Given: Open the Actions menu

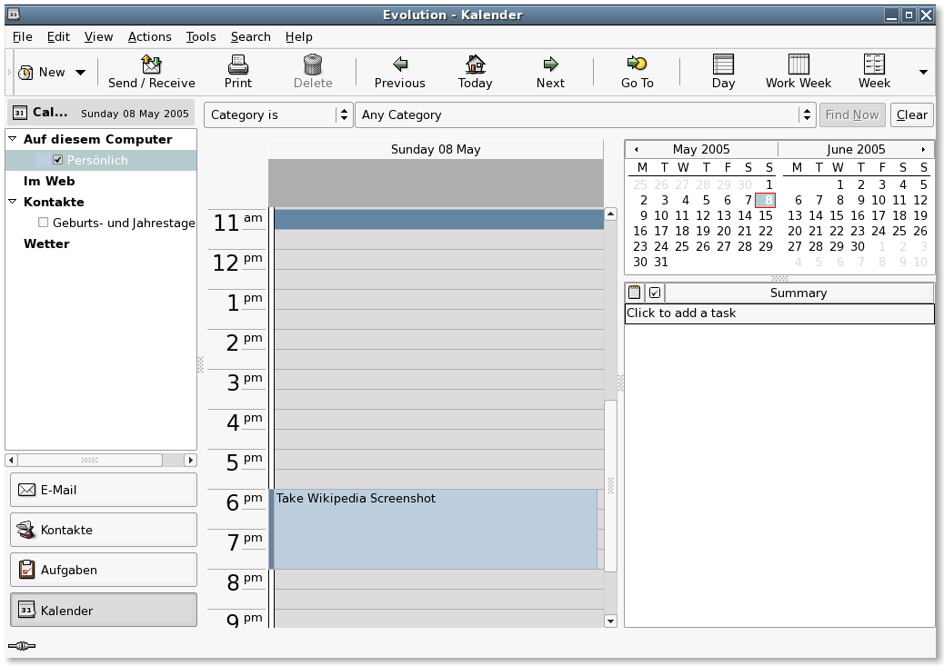Looking at the screenshot, I should click(x=149, y=36).
